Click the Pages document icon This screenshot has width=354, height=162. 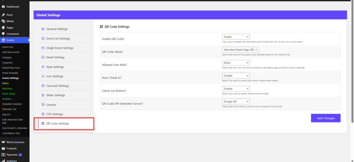3,28
